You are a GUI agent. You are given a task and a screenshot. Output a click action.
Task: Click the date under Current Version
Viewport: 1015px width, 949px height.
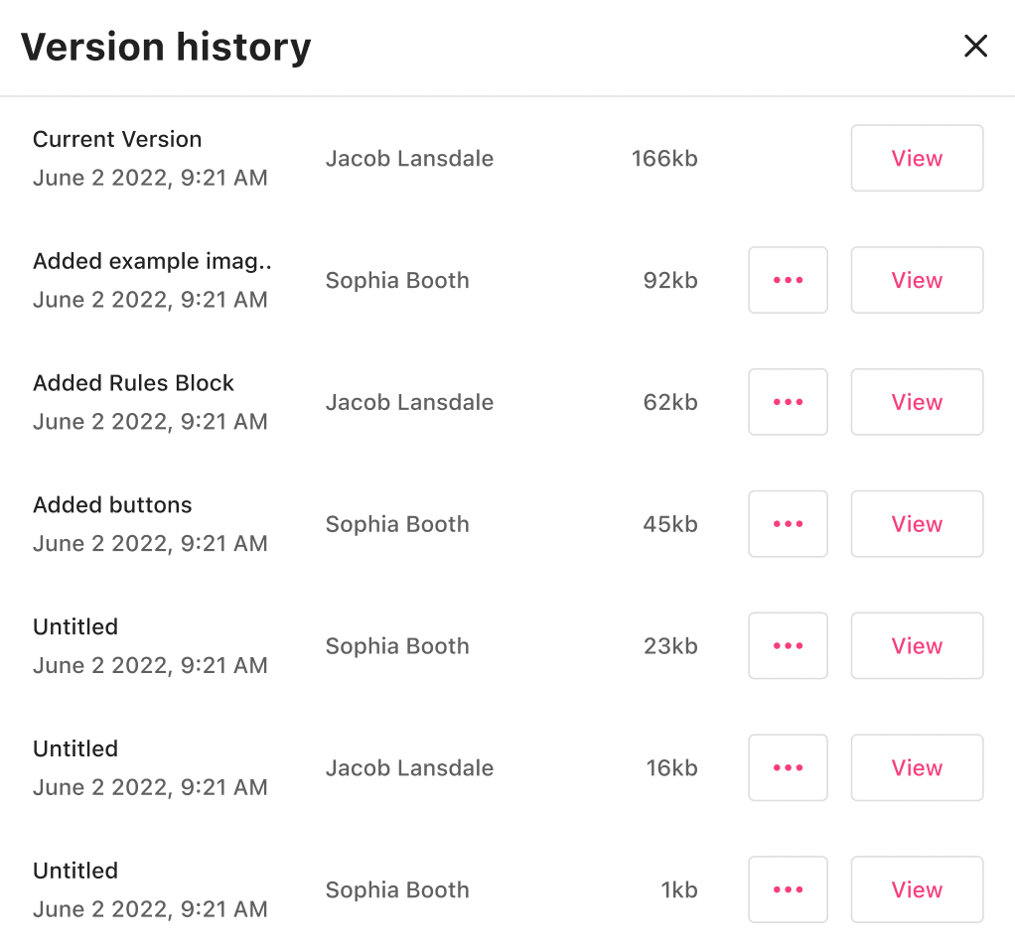tap(150, 178)
